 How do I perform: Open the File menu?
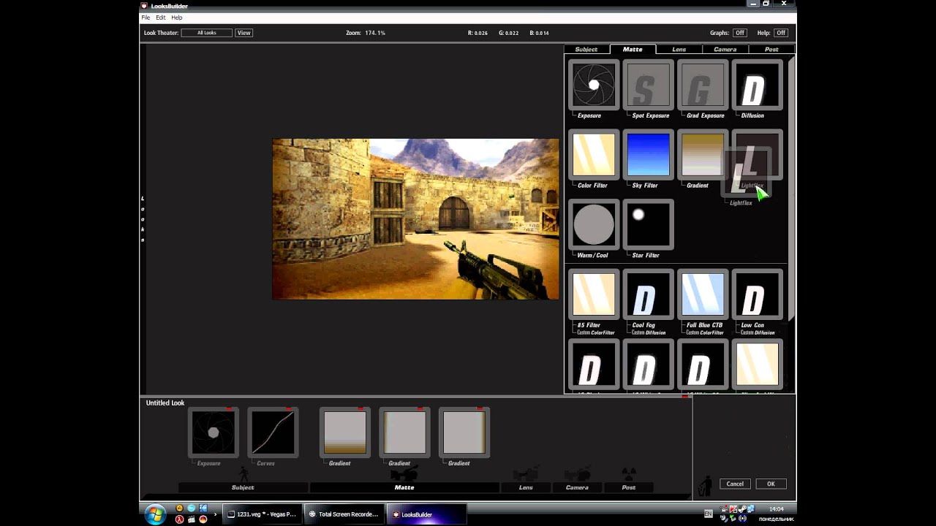pos(146,18)
